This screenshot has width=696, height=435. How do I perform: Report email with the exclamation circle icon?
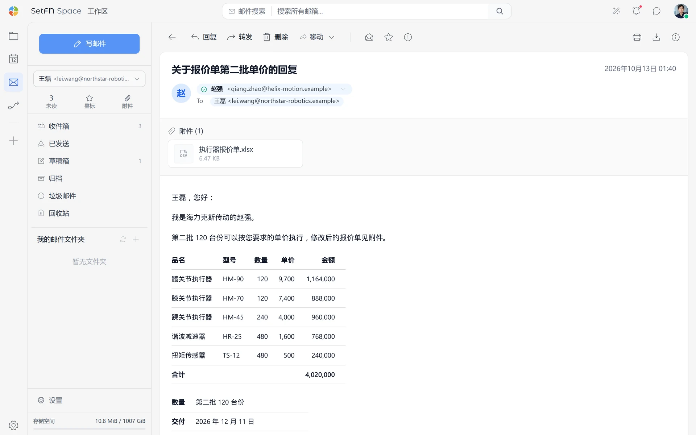(x=408, y=37)
